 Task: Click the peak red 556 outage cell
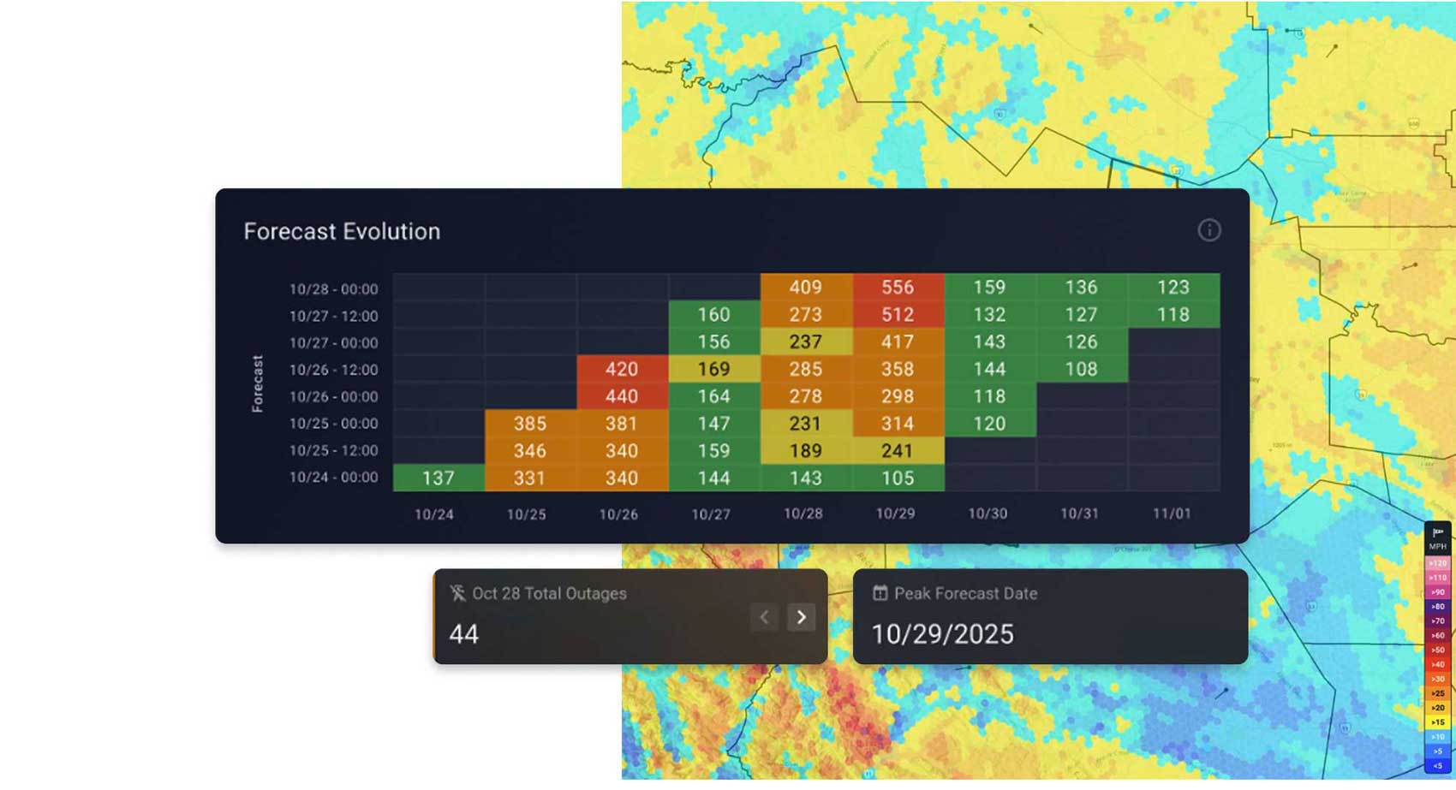click(x=897, y=288)
